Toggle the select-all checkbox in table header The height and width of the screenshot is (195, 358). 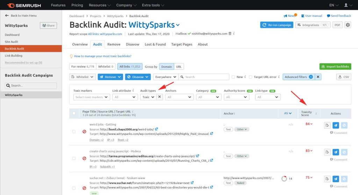(x=74, y=113)
